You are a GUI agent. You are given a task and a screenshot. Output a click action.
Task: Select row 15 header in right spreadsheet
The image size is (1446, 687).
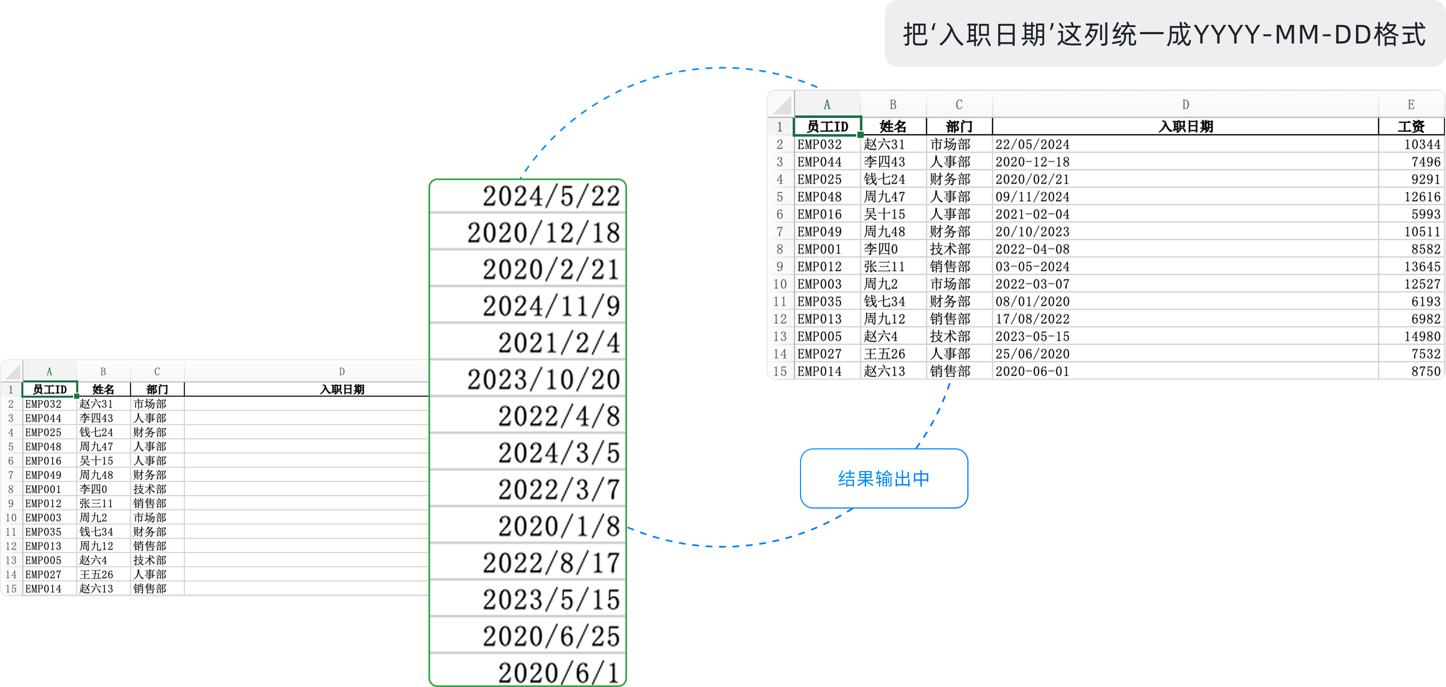pyautogui.click(x=780, y=371)
